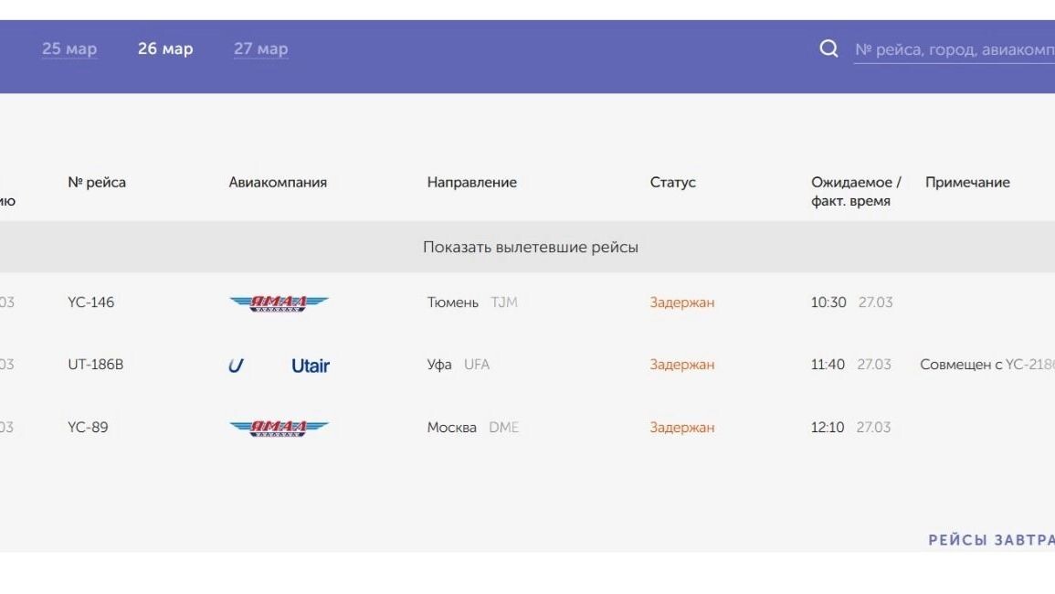Click Задержан status for the Уфа flight
This screenshot has width=1055, height=594.
tap(681, 365)
